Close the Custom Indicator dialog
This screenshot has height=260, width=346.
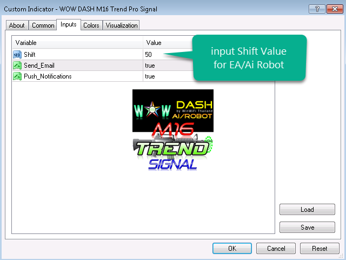335,9
